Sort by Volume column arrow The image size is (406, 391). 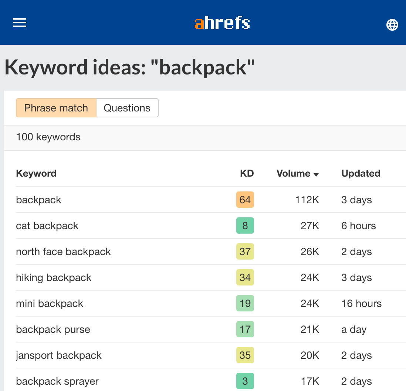click(316, 174)
